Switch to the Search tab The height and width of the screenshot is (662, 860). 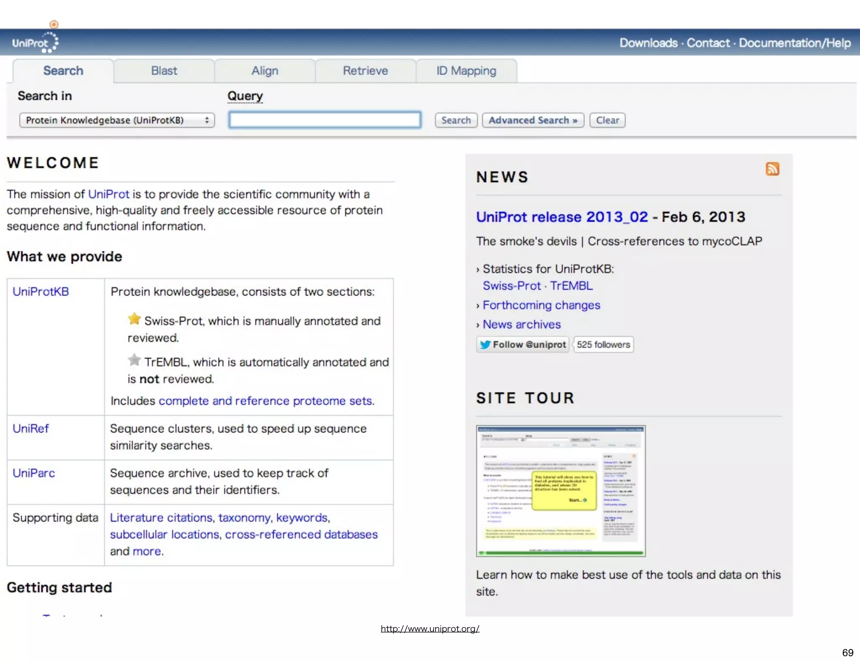63,71
